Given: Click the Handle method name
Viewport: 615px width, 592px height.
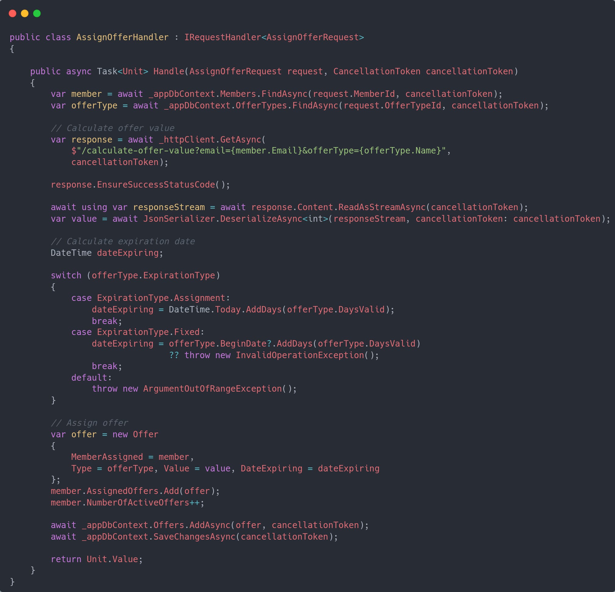Looking at the screenshot, I should [169, 72].
